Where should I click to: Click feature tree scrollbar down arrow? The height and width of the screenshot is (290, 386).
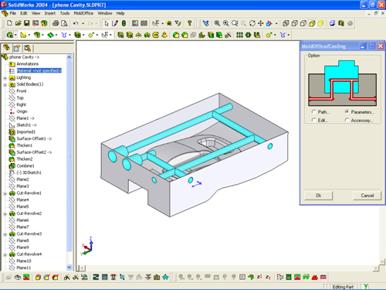[69, 267]
